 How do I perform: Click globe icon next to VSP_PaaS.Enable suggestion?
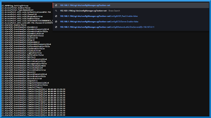pos(56,16)
